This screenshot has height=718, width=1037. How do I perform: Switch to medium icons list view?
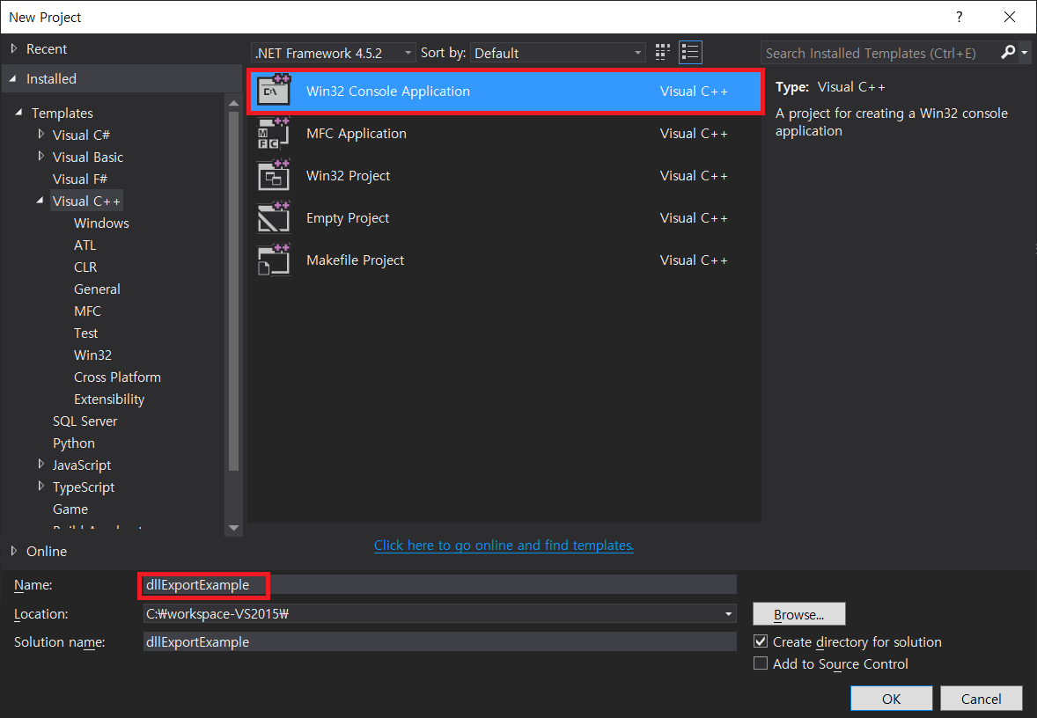pos(690,52)
